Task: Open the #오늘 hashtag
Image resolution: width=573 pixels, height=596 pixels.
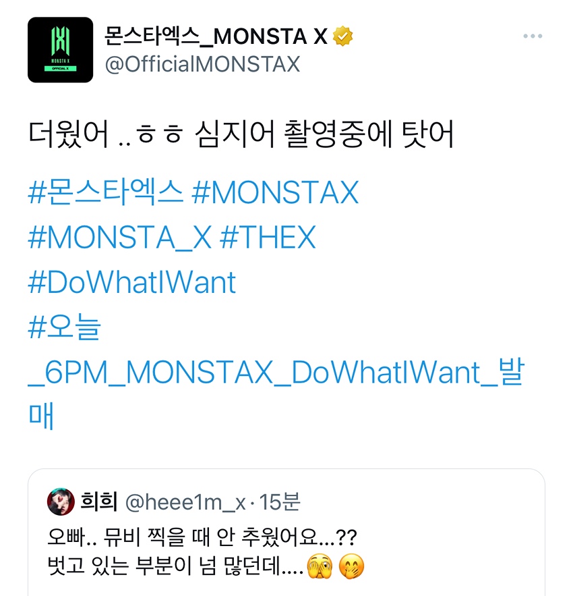Action: (65, 327)
